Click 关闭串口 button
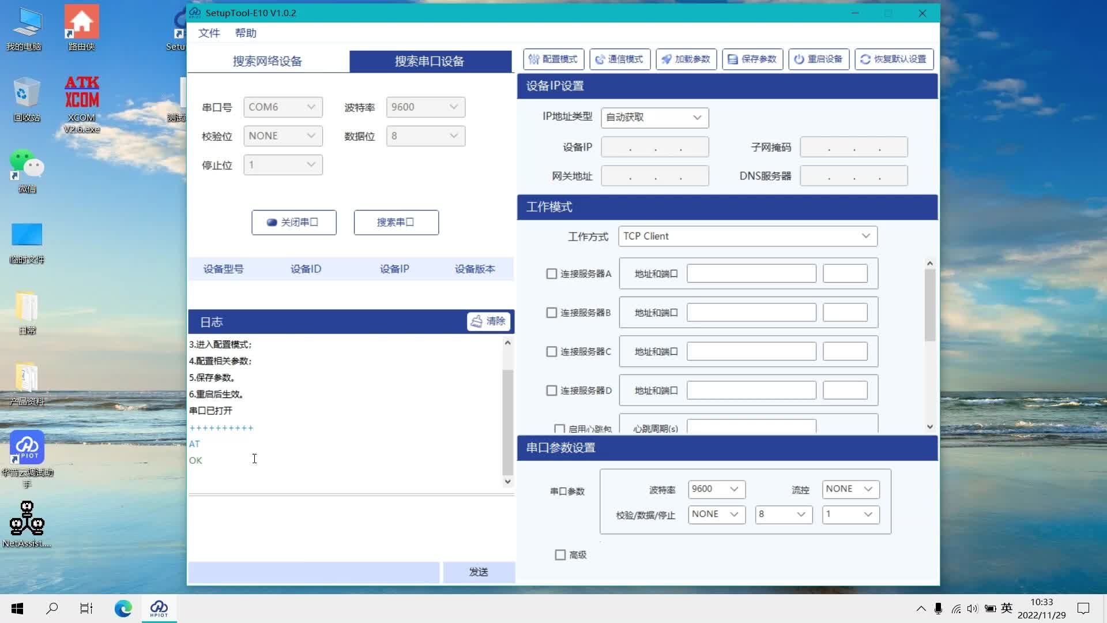The height and width of the screenshot is (623, 1107). (x=294, y=223)
